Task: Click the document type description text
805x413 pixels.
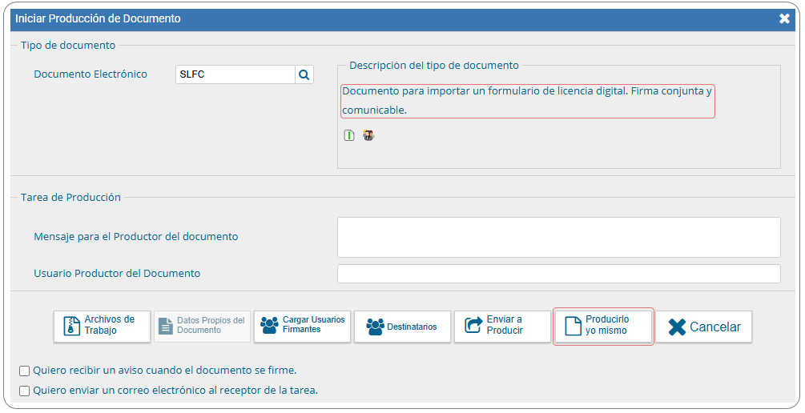Action: pyautogui.click(x=527, y=101)
